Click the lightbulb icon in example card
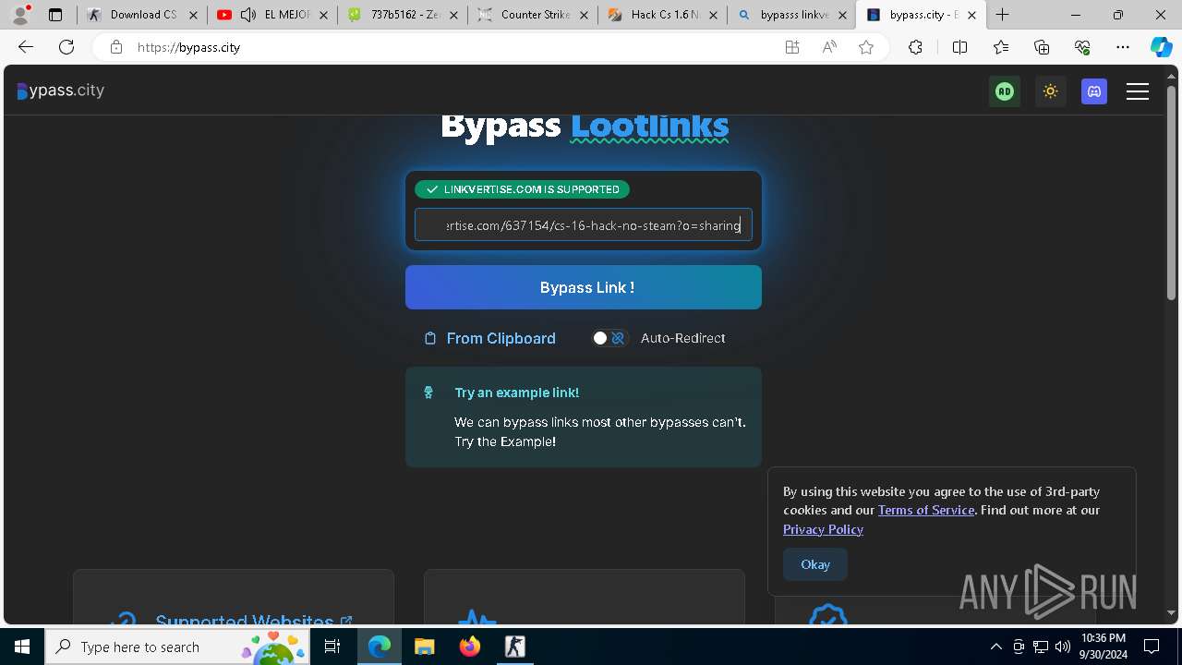1182x665 pixels. pos(428,393)
